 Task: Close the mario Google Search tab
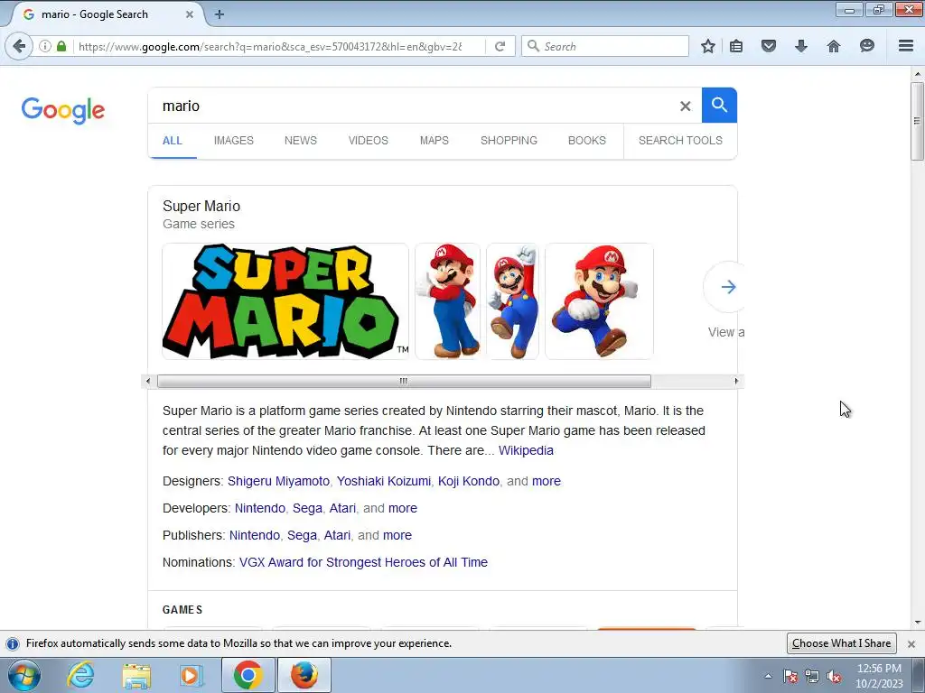click(x=190, y=14)
